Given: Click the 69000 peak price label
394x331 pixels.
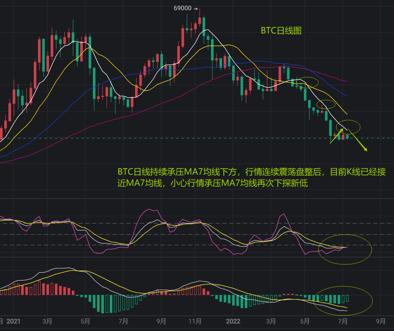Looking at the screenshot, I should [x=183, y=8].
